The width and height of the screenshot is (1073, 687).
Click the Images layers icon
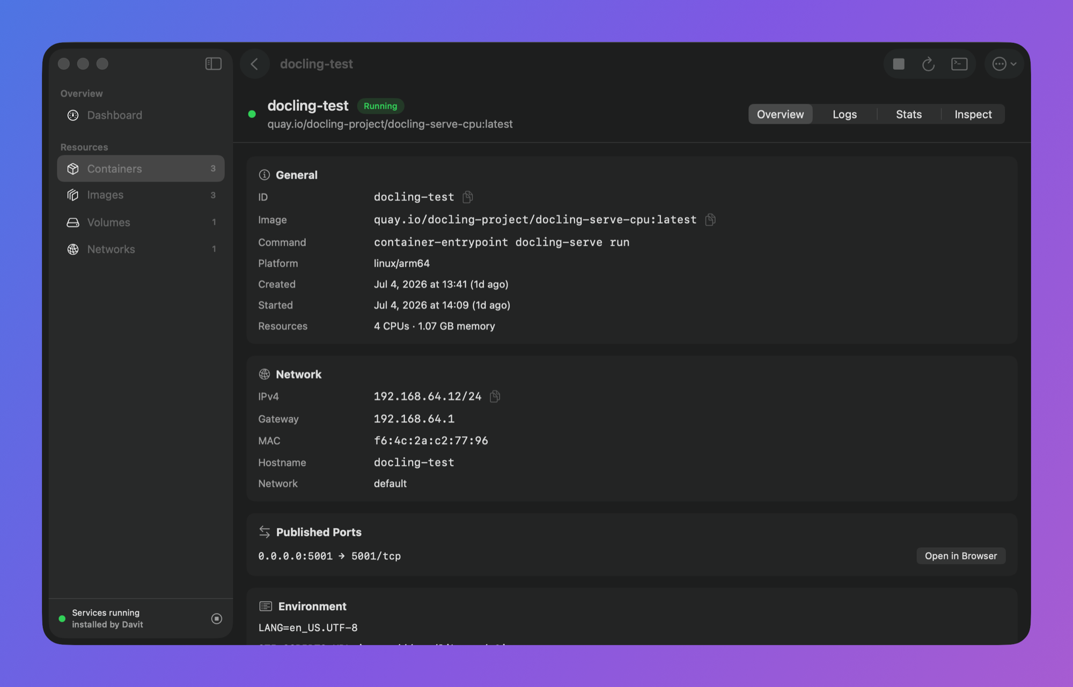[73, 195]
